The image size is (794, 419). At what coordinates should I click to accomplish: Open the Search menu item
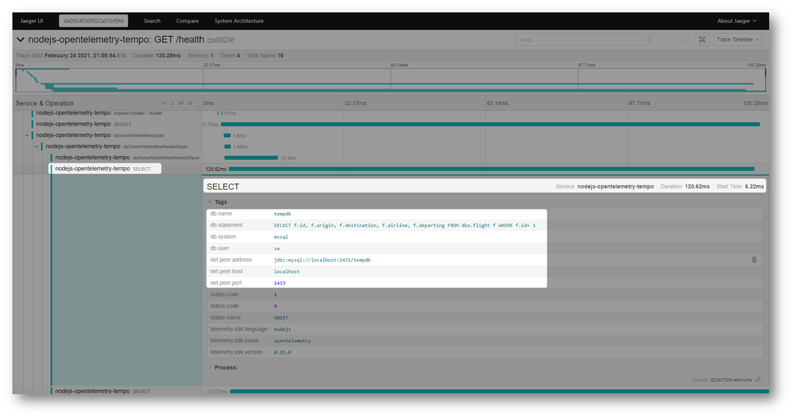click(x=152, y=21)
